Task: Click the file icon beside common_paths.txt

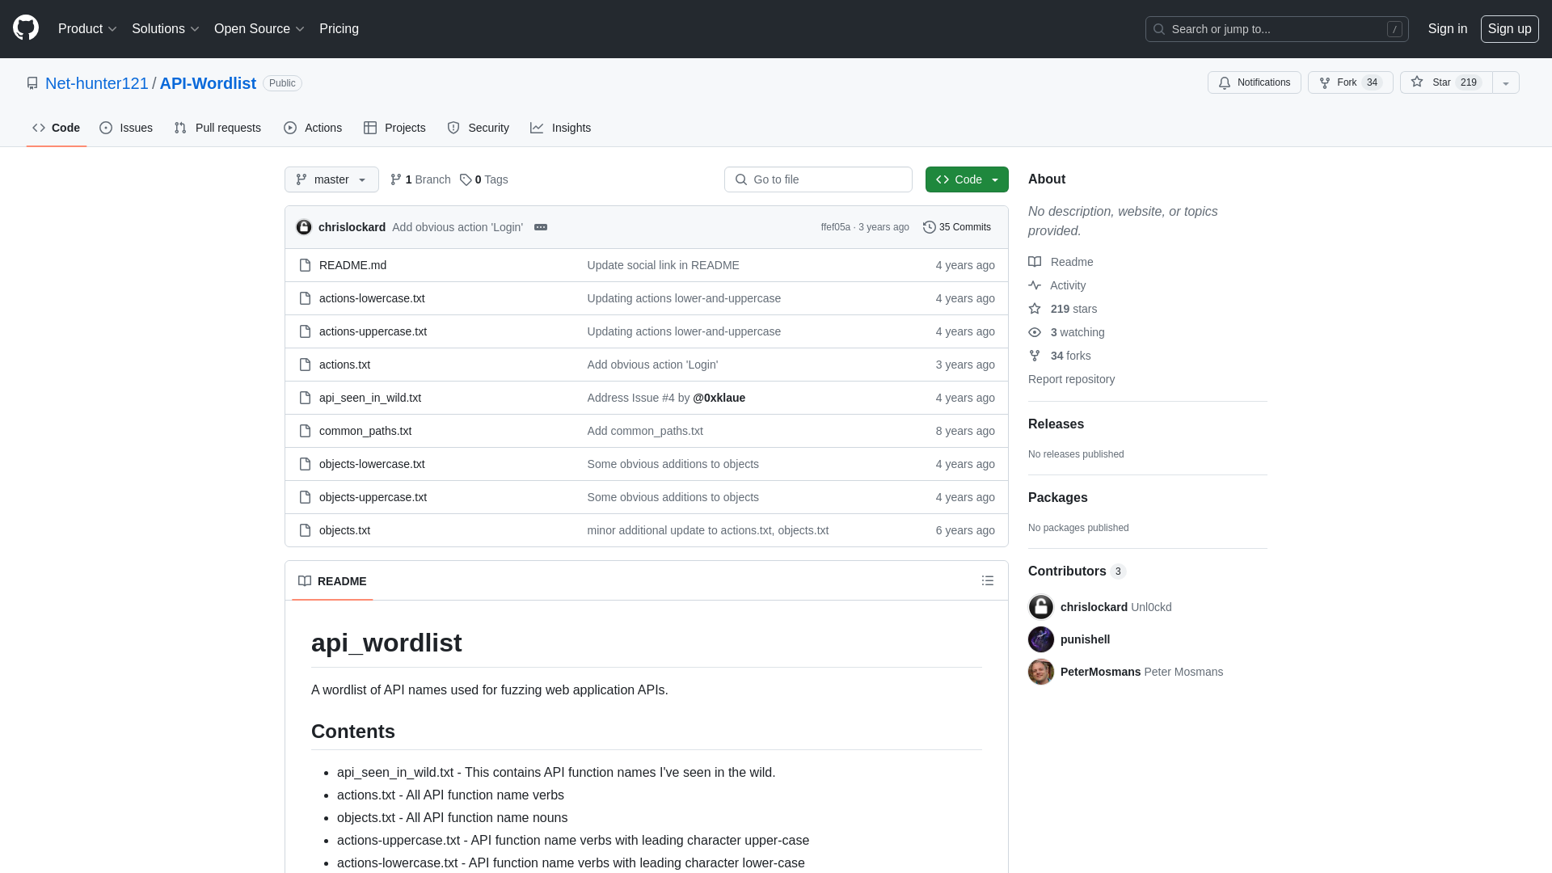Action: pos(305,431)
